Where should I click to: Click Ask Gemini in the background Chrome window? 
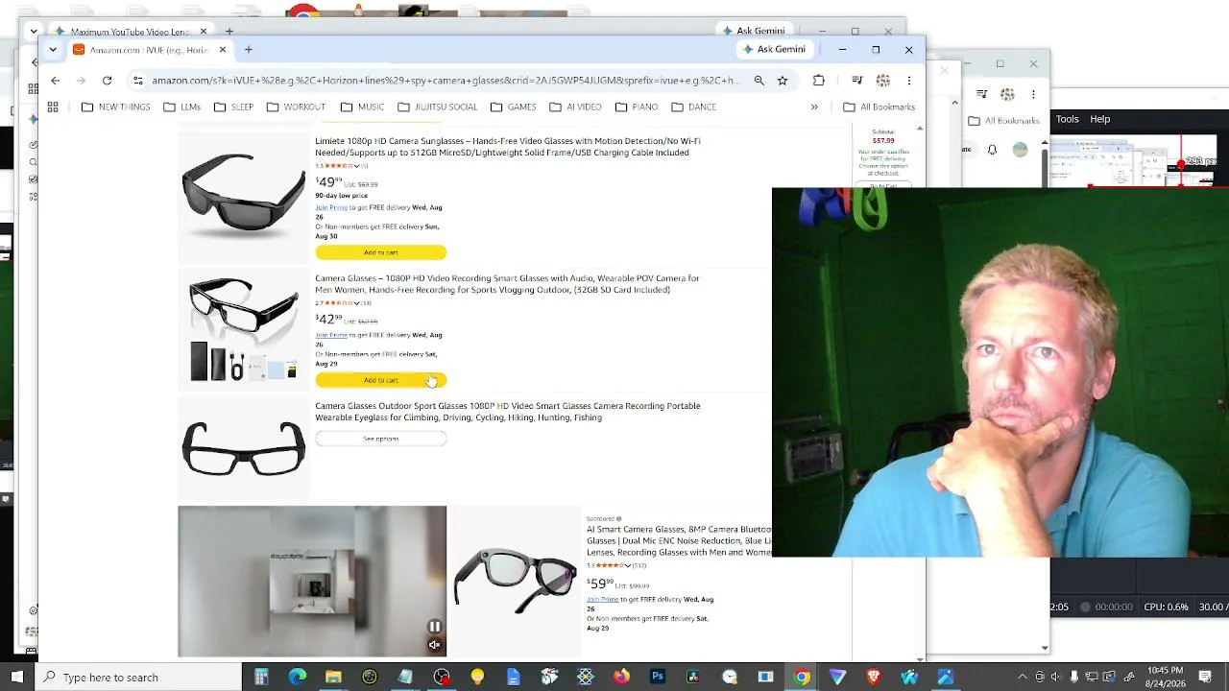753,31
